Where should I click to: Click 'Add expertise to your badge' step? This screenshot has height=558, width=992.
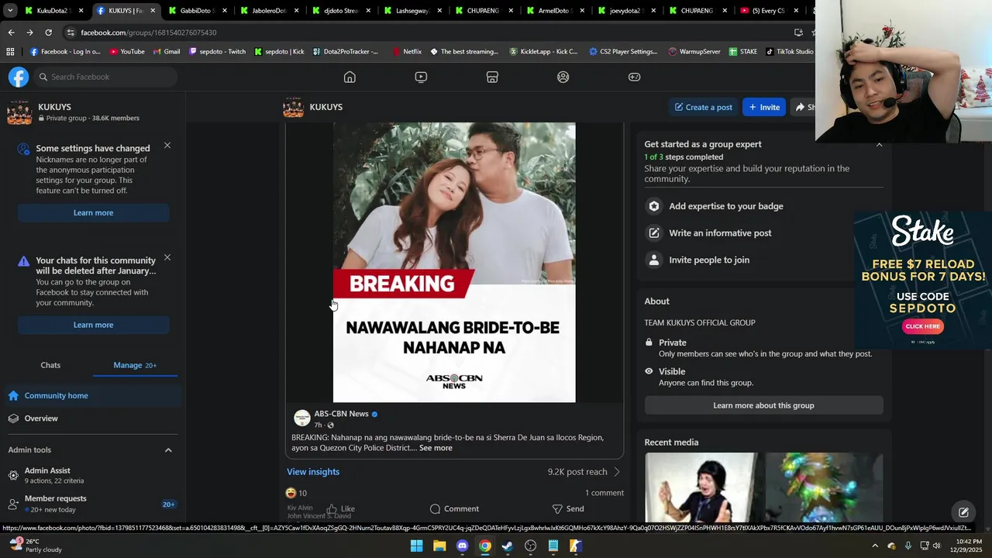coord(763,206)
